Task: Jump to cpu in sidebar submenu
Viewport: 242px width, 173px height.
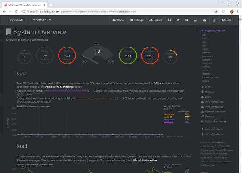Action: coord(204,35)
